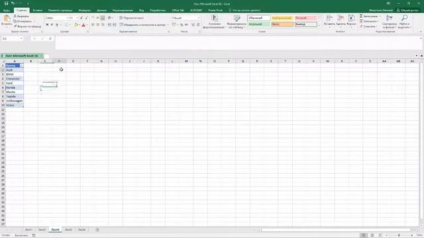Viewport: 424px width, 238px height.
Task: Click the text orientation icon
Action: click(110, 18)
